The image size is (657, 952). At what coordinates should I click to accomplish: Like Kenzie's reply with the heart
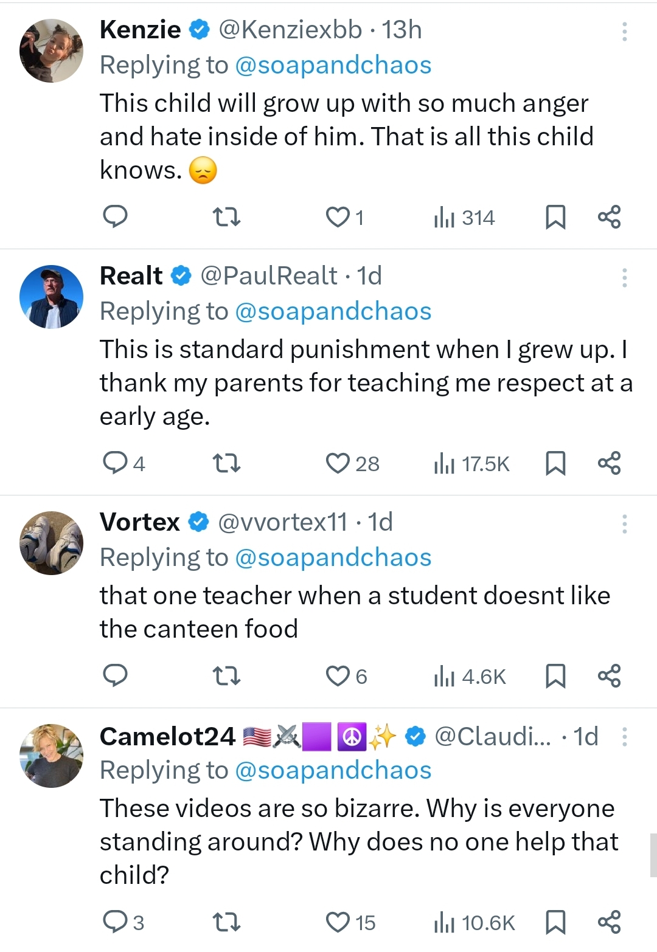click(x=338, y=217)
